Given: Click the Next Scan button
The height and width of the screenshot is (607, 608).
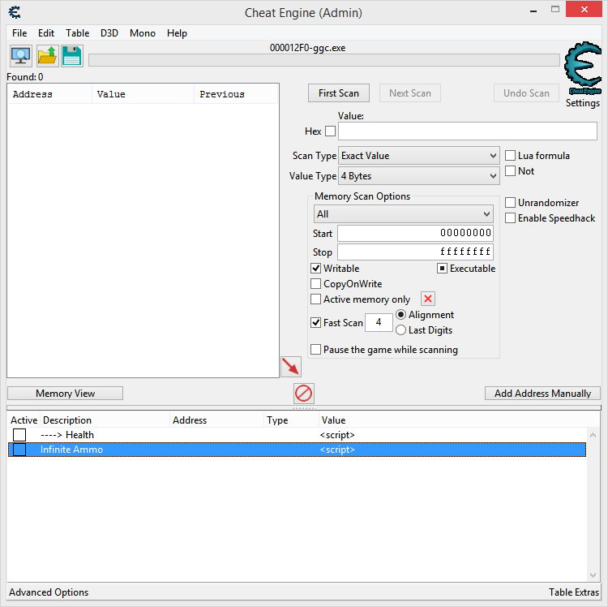Looking at the screenshot, I should [410, 93].
